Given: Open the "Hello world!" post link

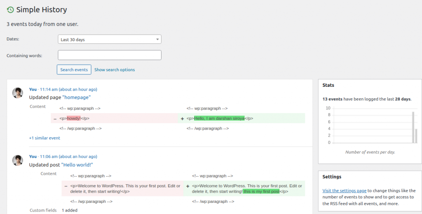Looking at the screenshot, I should tap(77, 165).
